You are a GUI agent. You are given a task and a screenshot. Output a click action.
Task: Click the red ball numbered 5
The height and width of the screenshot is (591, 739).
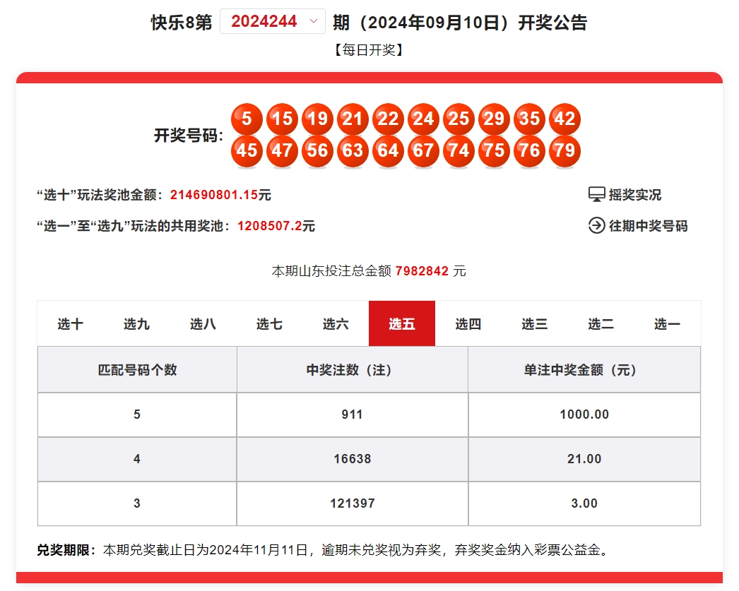pos(247,119)
